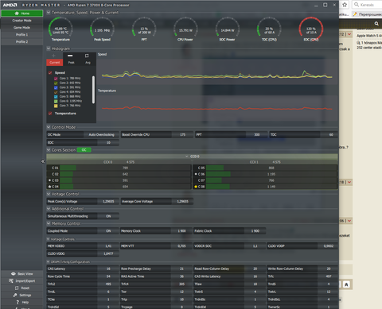Toggle Core 6 speed checkbox

click(x=56, y=101)
